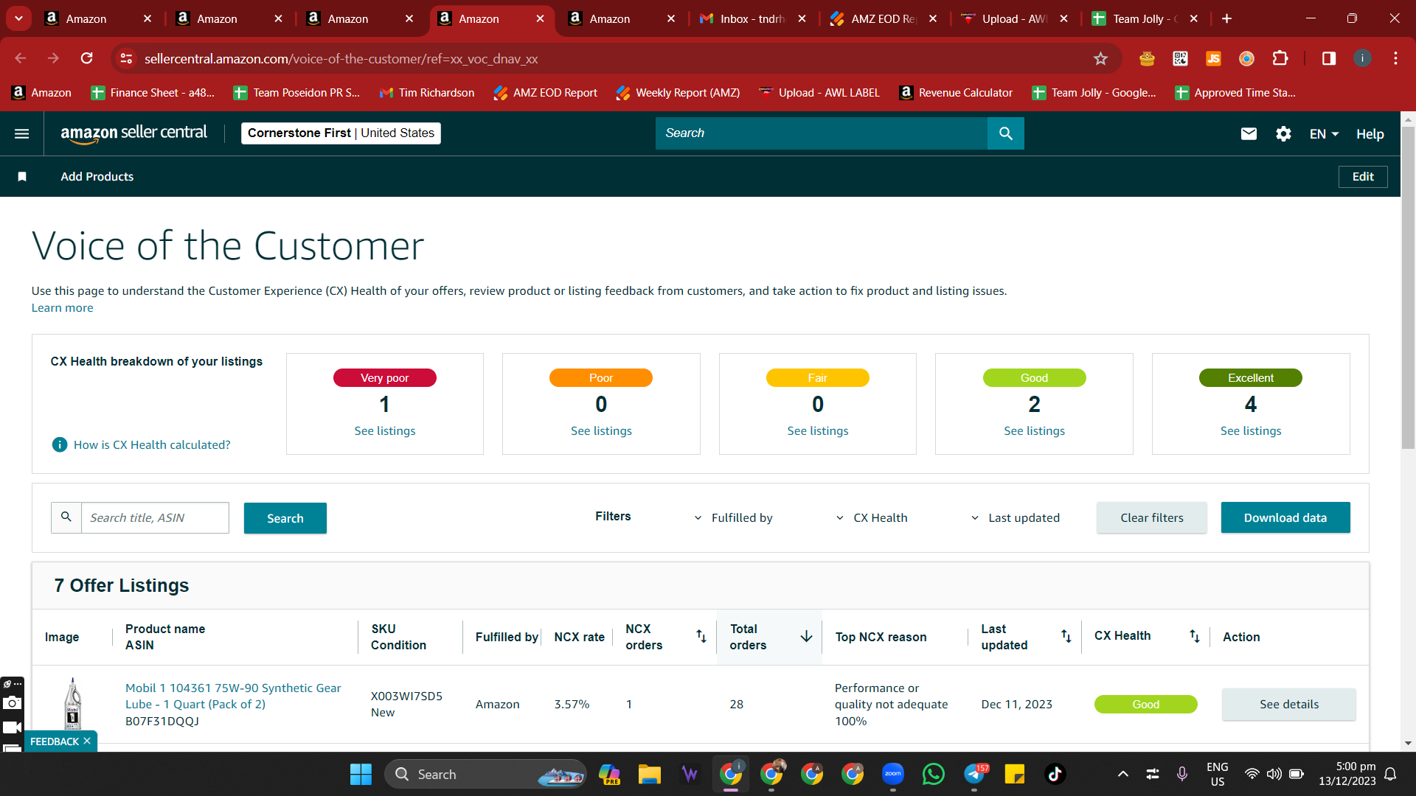The image size is (1416, 796).
Task: See listings under Very poor
Action: tap(385, 430)
